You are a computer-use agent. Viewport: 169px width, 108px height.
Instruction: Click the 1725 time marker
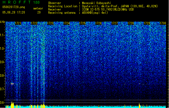pos(82,23)
